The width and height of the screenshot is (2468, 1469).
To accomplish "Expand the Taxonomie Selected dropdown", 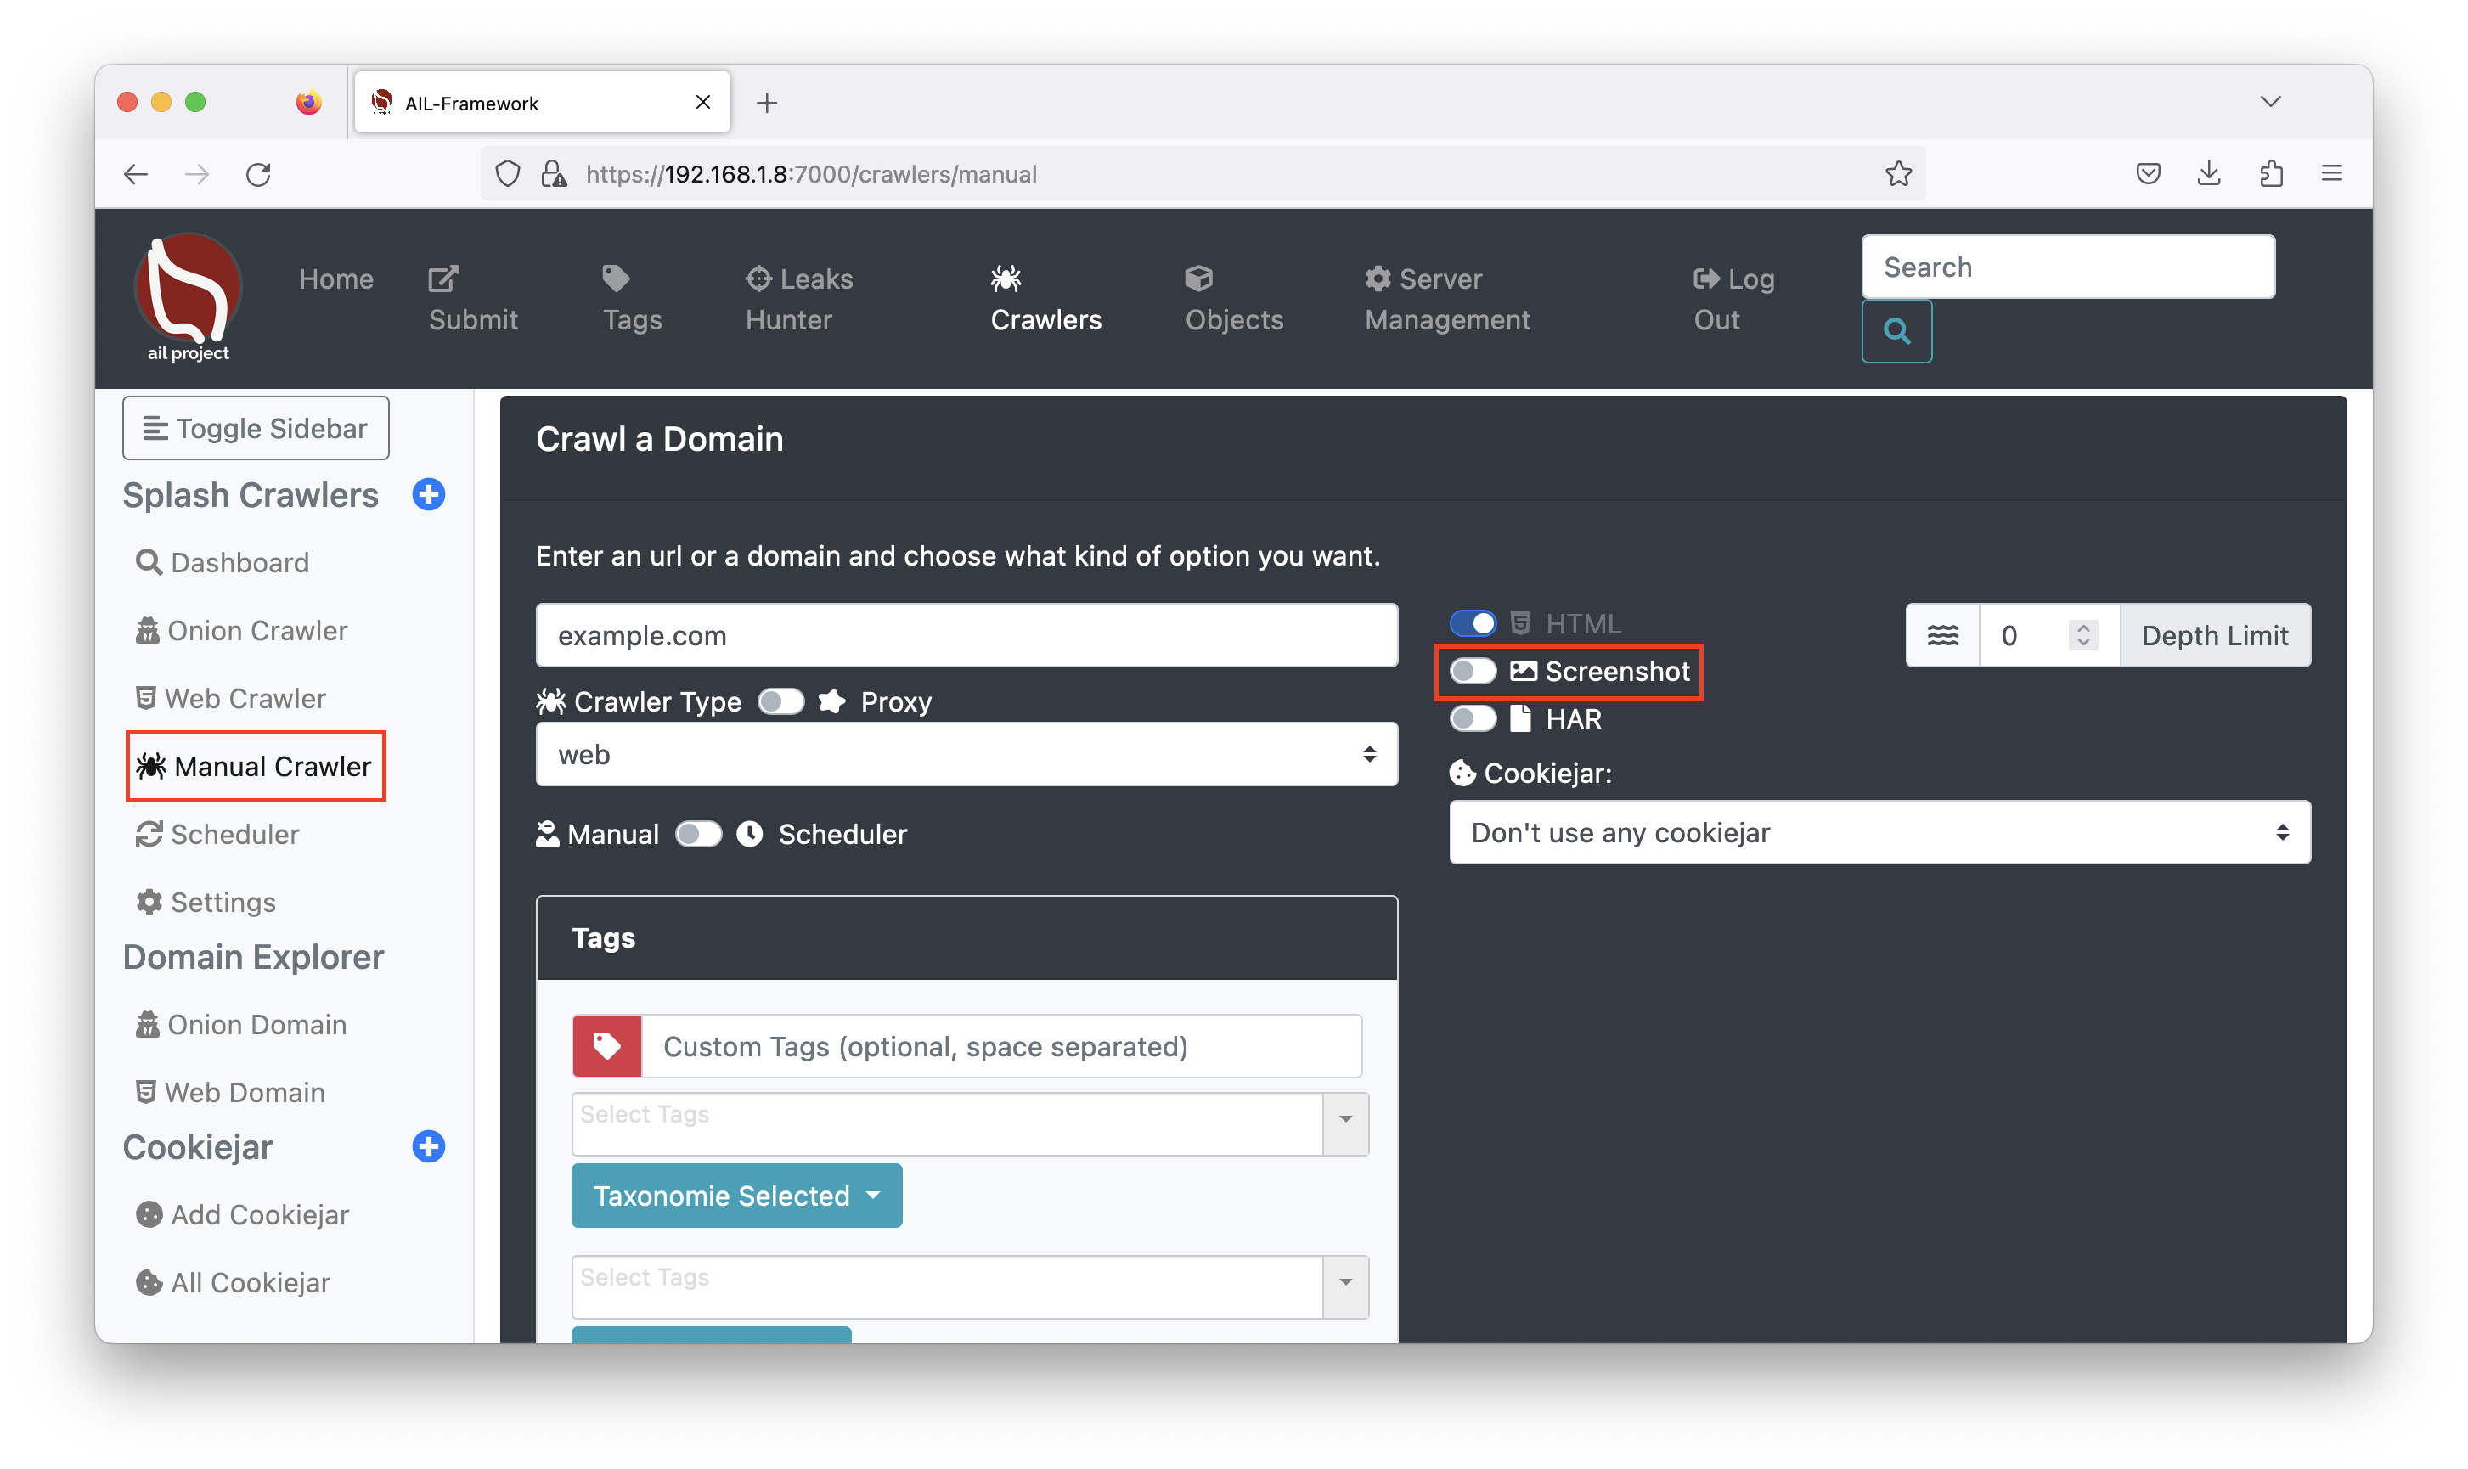I will (x=735, y=1195).
